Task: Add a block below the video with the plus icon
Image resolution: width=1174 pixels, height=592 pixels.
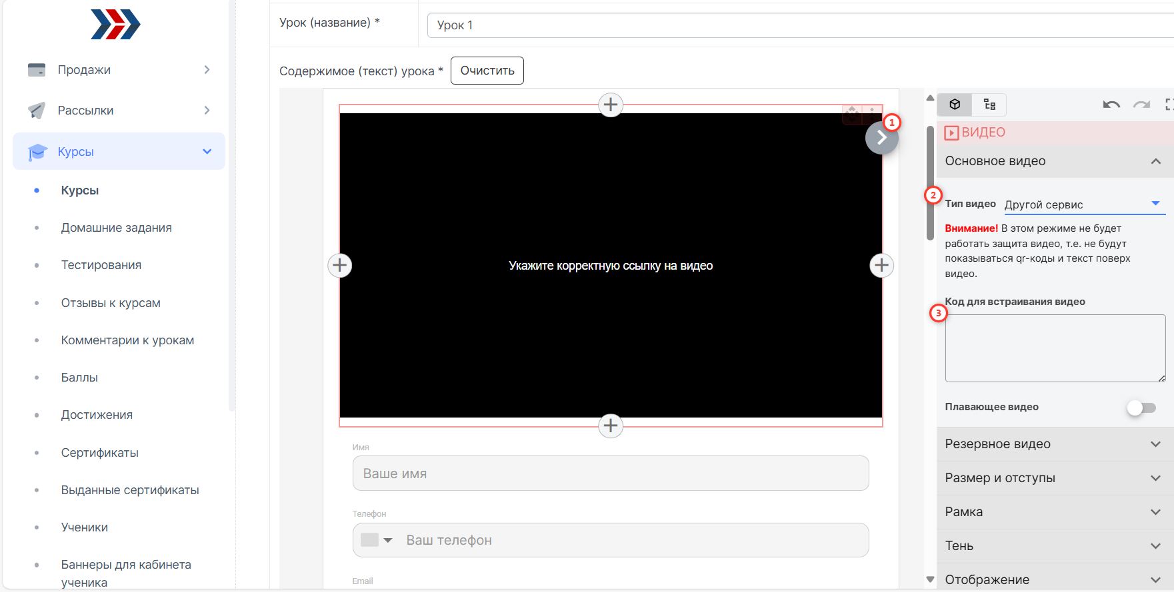Action: coord(611,426)
